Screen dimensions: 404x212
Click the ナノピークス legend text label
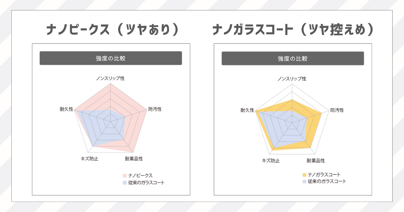[x=141, y=175]
